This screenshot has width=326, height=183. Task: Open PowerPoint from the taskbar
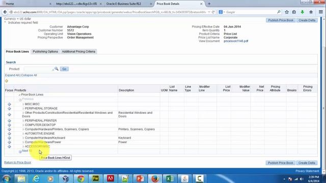point(140,178)
